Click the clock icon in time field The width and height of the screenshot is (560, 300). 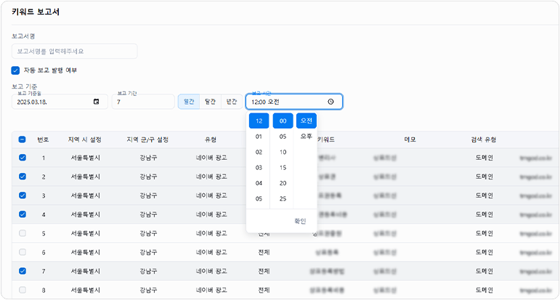pyautogui.click(x=330, y=102)
